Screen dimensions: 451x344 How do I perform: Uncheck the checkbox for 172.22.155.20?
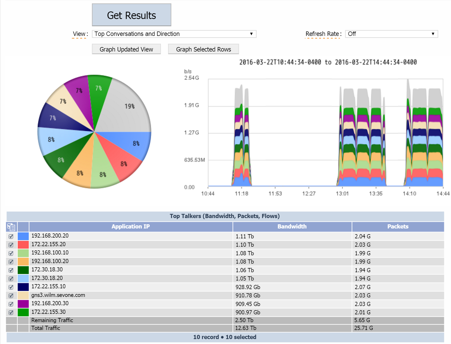pos(11,245)
